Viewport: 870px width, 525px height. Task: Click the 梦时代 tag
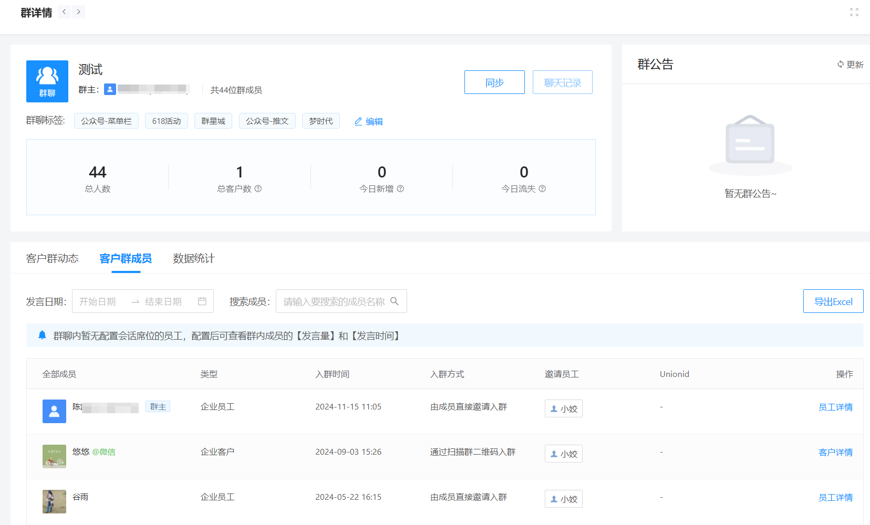point(321,121)
